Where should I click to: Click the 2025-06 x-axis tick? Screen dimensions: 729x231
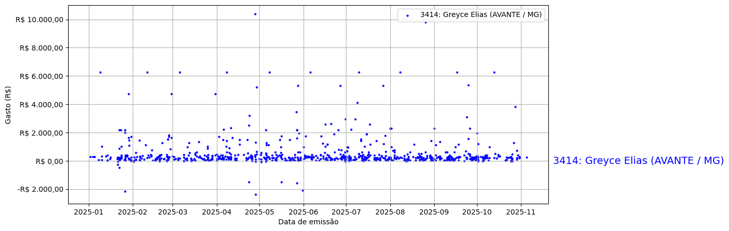tap(303, 212)
